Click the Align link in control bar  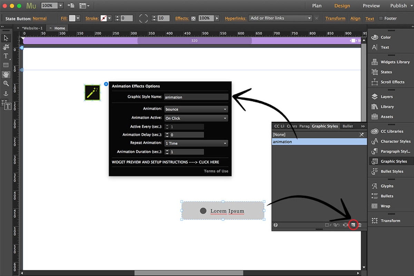pyautogui.click(x=355, y=19)
